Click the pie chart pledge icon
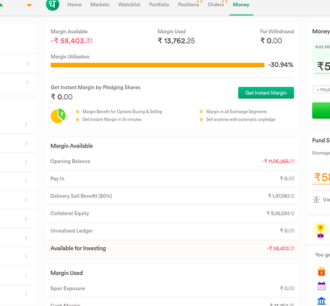This screenshot has width=330, height=306. [x=58, y=116]
